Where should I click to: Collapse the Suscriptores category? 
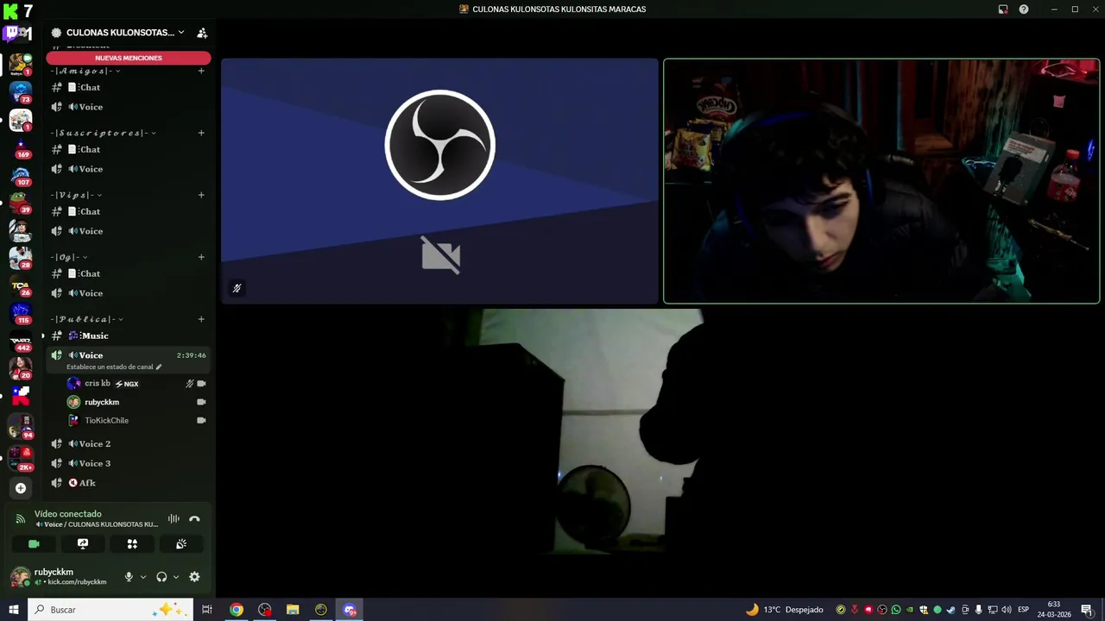103,133
